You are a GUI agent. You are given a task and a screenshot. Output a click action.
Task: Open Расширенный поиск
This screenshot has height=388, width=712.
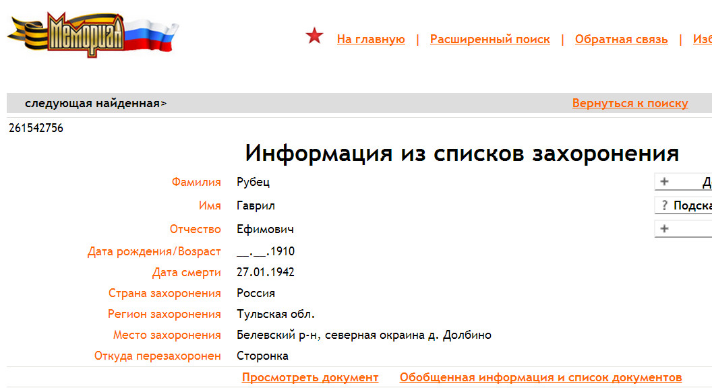pyautogui.click(x=489, y=39)
